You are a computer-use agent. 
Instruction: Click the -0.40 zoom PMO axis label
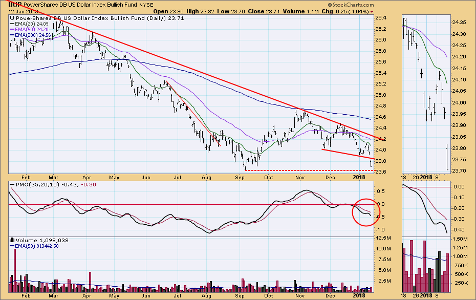point(459,230)
